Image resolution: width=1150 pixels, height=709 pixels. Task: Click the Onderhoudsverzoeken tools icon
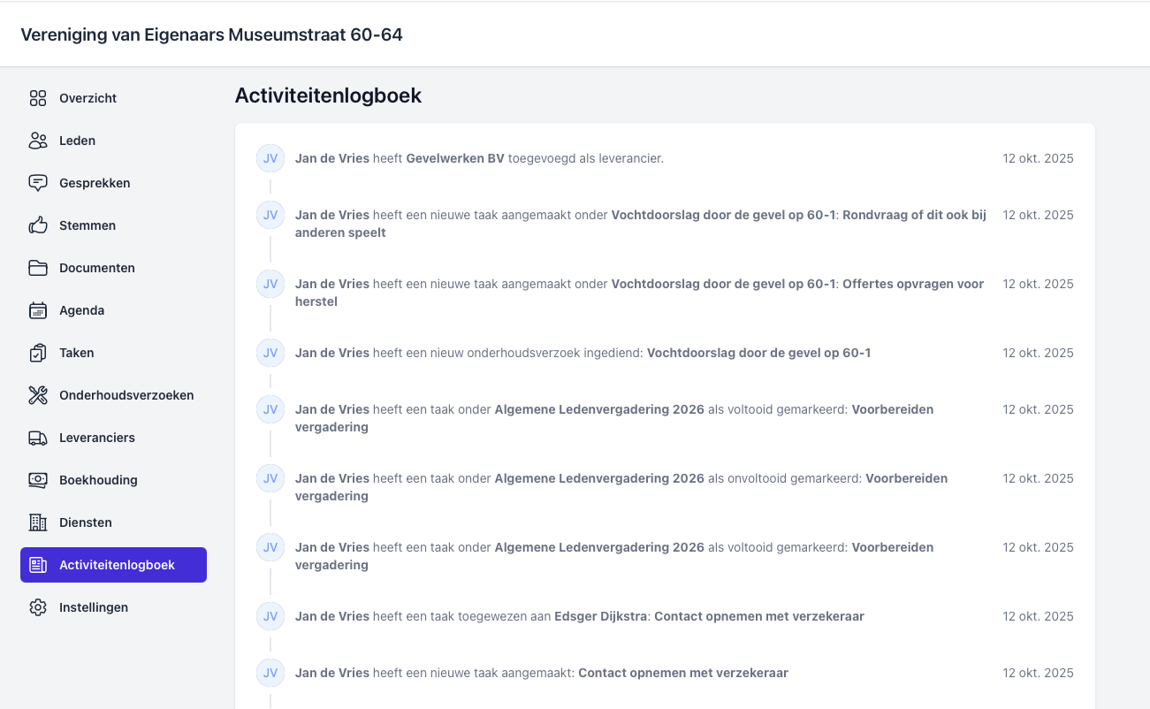click(x=38, y=395)
